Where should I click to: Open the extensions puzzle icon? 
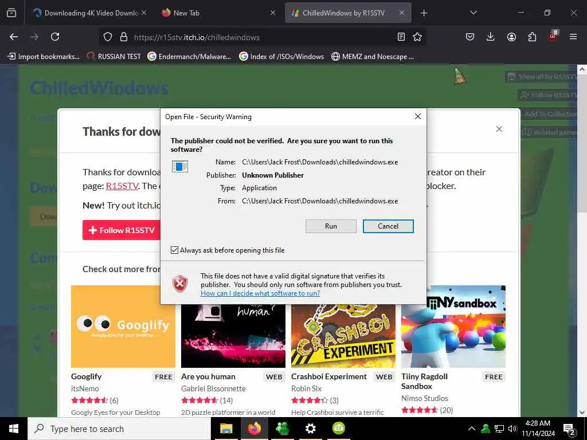pyautogui.click(x=532, y=37)
